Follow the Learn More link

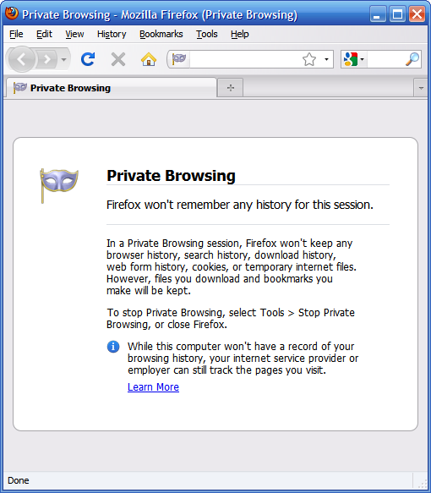click(x=153, y=387)
